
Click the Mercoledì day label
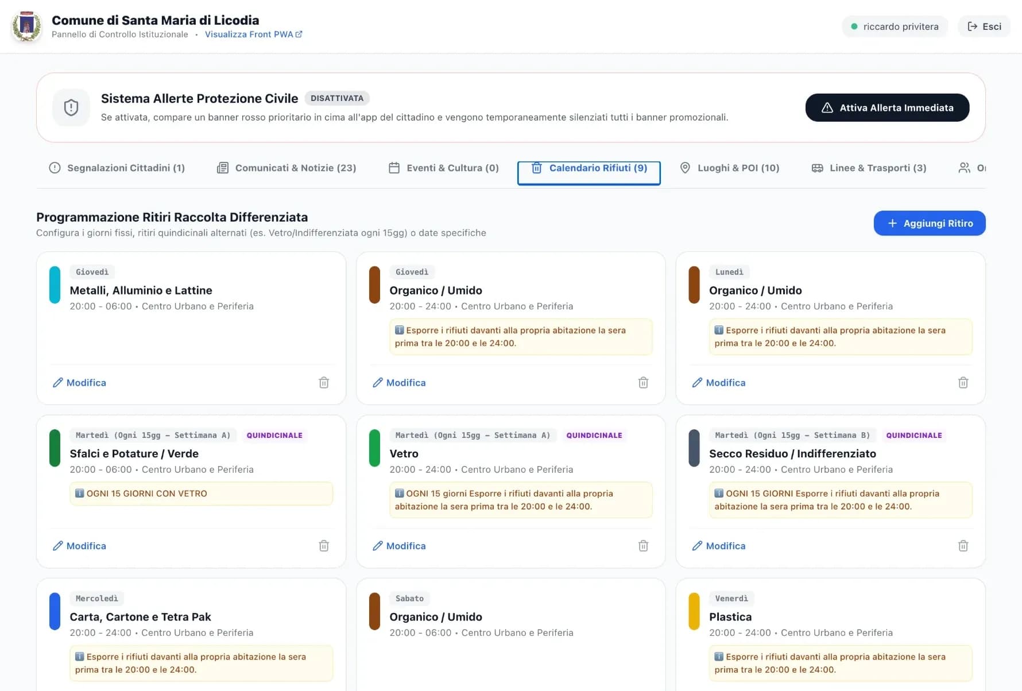point(97,599)
